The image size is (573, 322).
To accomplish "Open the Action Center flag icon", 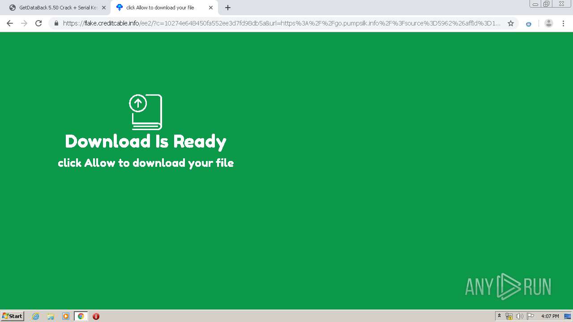I will coord(530,316).
